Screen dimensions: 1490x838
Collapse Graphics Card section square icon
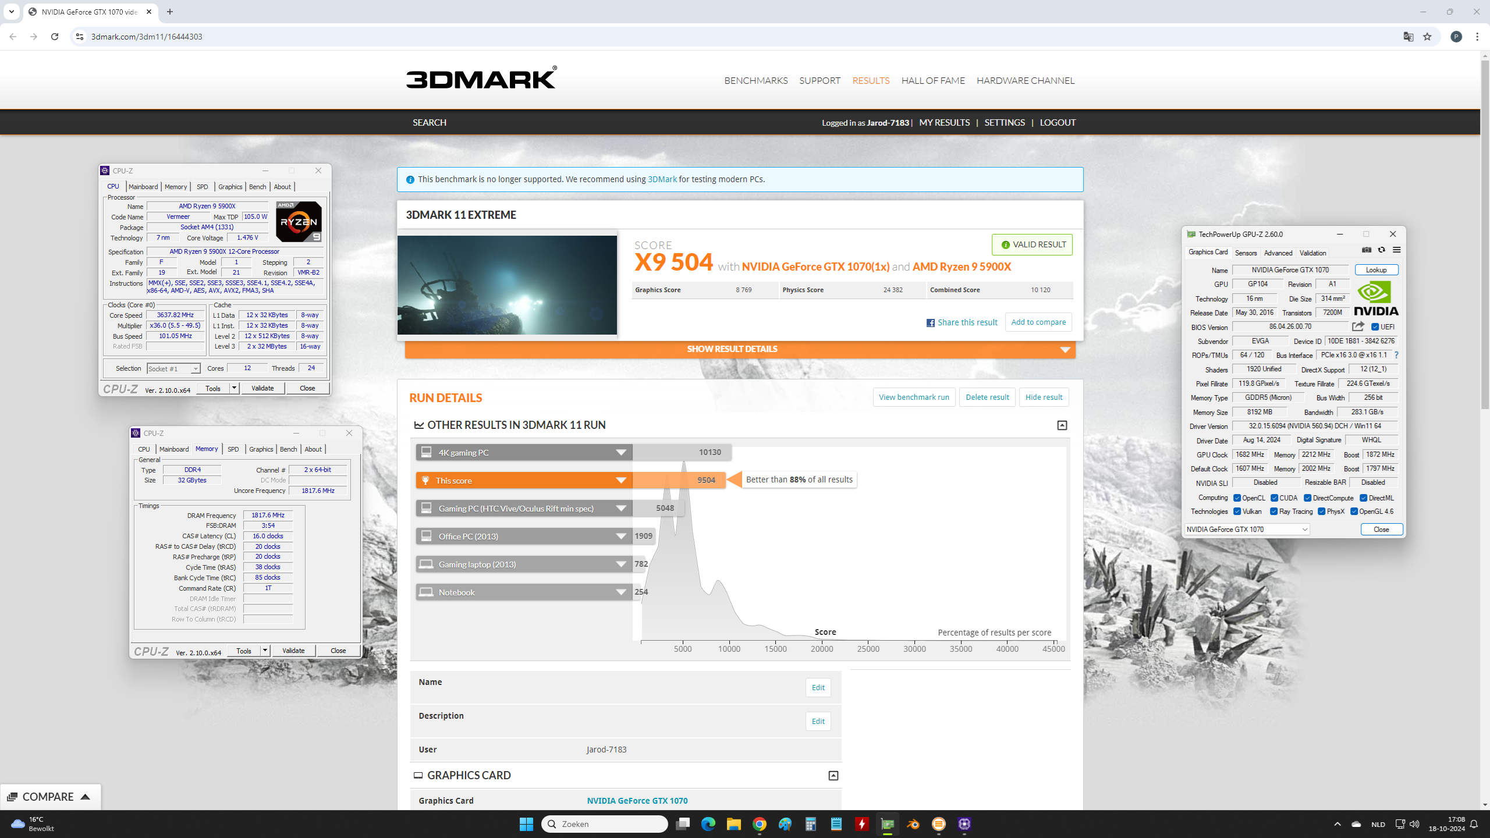[833, 776]
